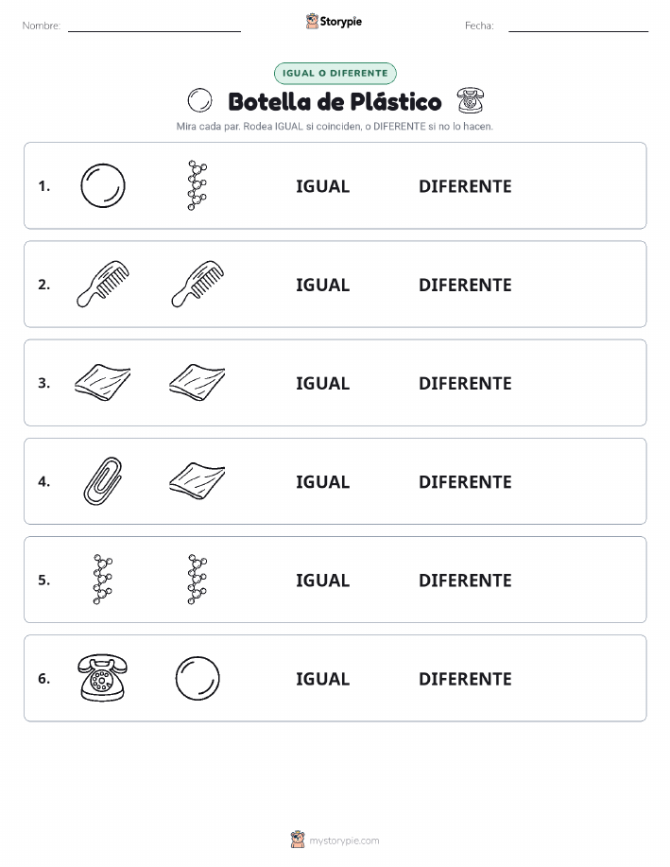Select the right comb picture in row 2

[x=198, y=285]
